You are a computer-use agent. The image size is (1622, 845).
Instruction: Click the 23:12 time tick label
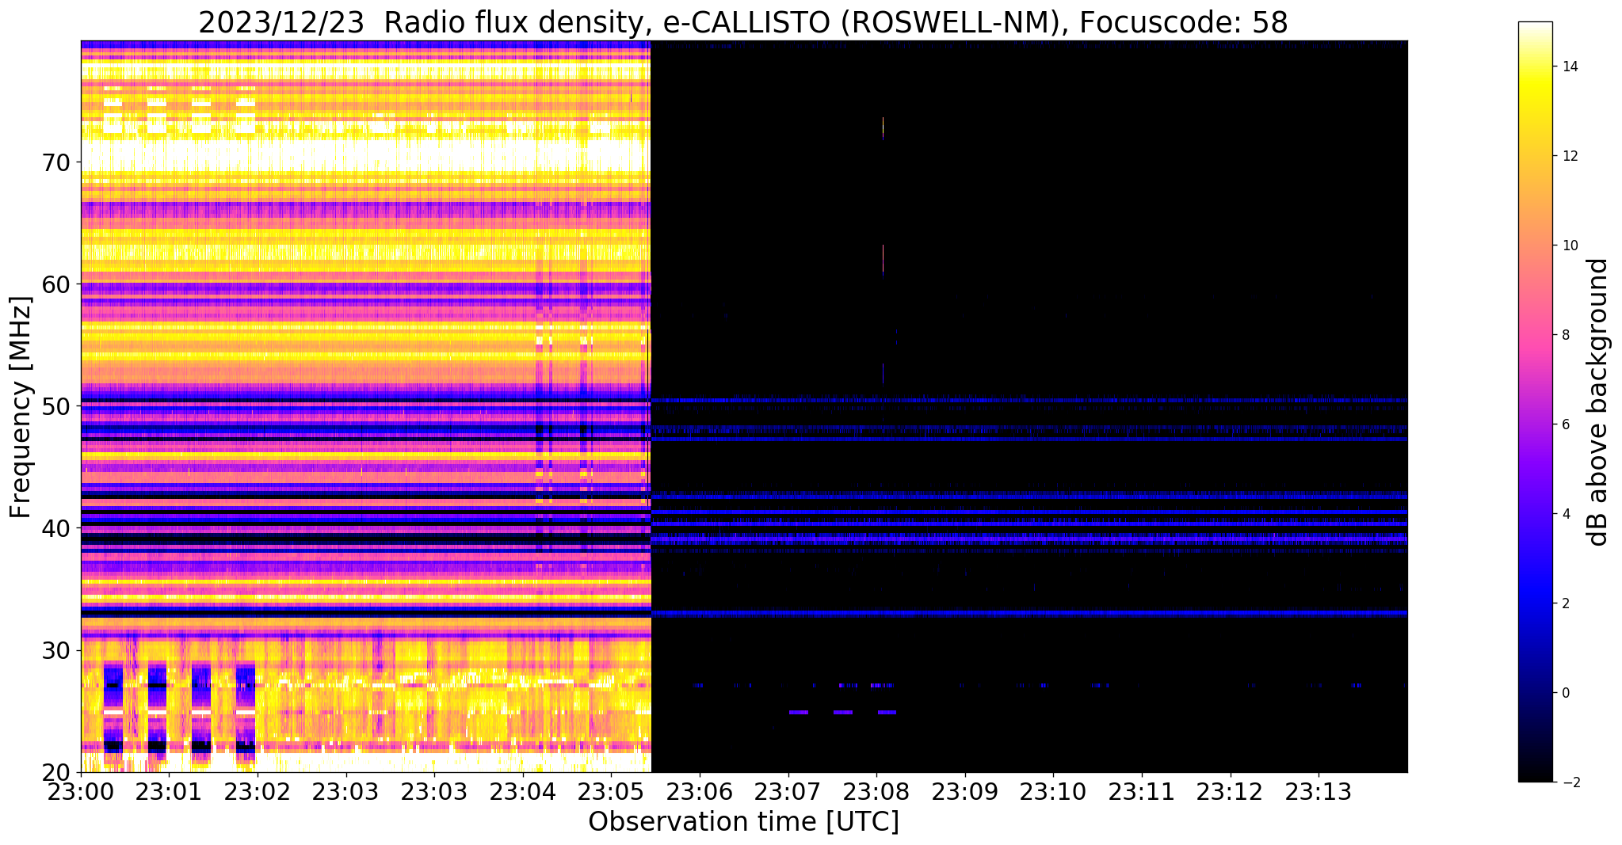[x=1231, y=792]
